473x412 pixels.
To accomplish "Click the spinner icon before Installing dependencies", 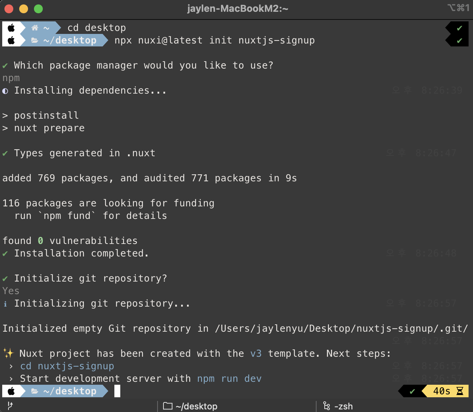I will (x=5, y=91).
